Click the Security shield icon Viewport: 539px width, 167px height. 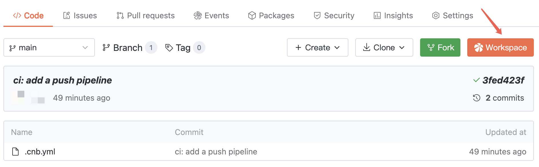(x=317, y=15)
